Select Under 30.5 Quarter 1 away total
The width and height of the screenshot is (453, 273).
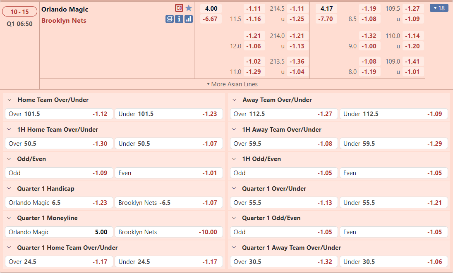[x=394, y=262]
